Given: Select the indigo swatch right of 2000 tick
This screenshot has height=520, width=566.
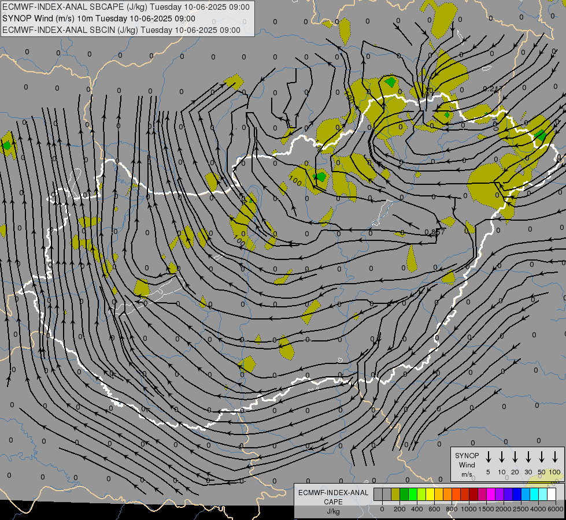Looking at the screenshot, I should 508,494.
